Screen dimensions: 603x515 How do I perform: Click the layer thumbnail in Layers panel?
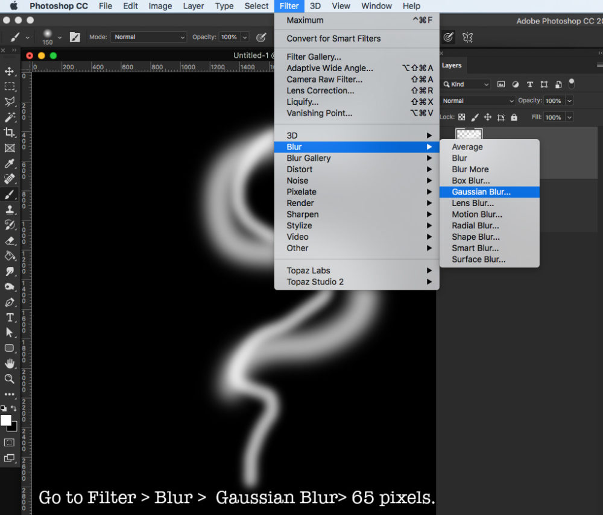[x=469, y=134]
